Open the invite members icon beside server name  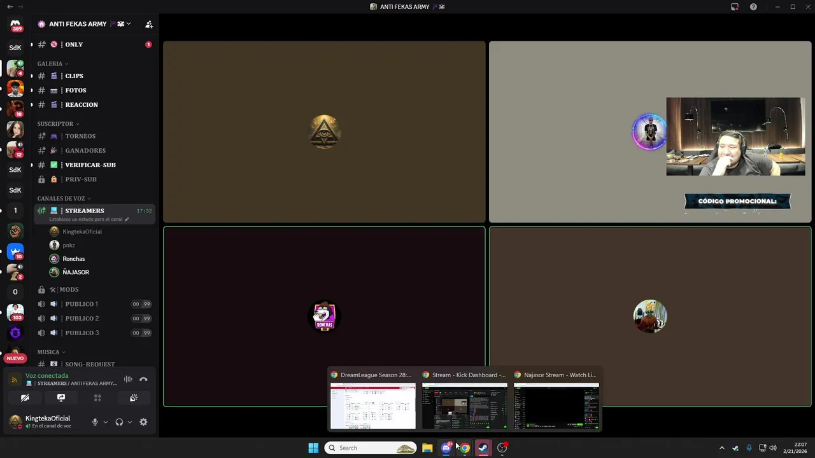(149, 24)
